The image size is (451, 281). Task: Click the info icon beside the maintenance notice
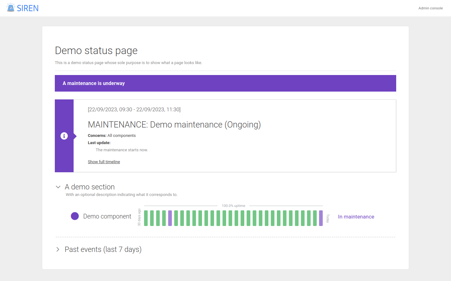[64, 136]
